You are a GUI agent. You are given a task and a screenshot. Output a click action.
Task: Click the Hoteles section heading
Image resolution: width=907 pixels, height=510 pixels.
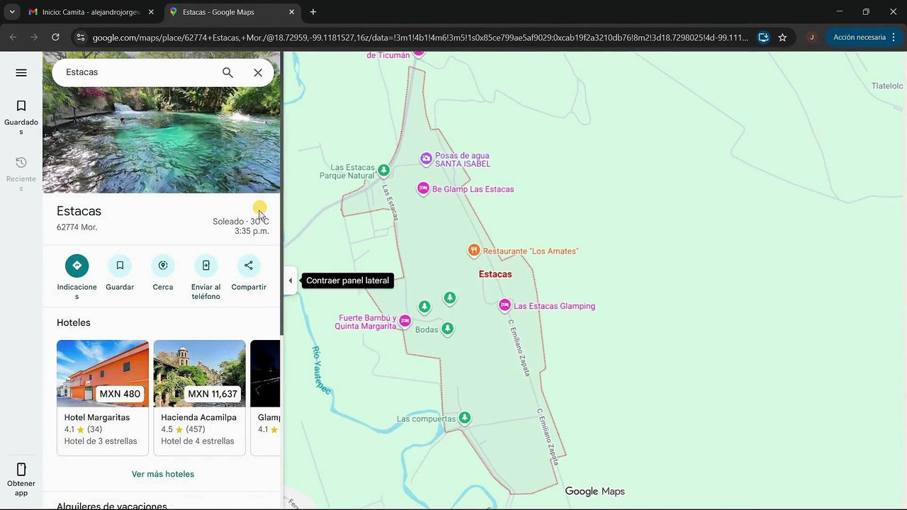(x=74, y=322)
